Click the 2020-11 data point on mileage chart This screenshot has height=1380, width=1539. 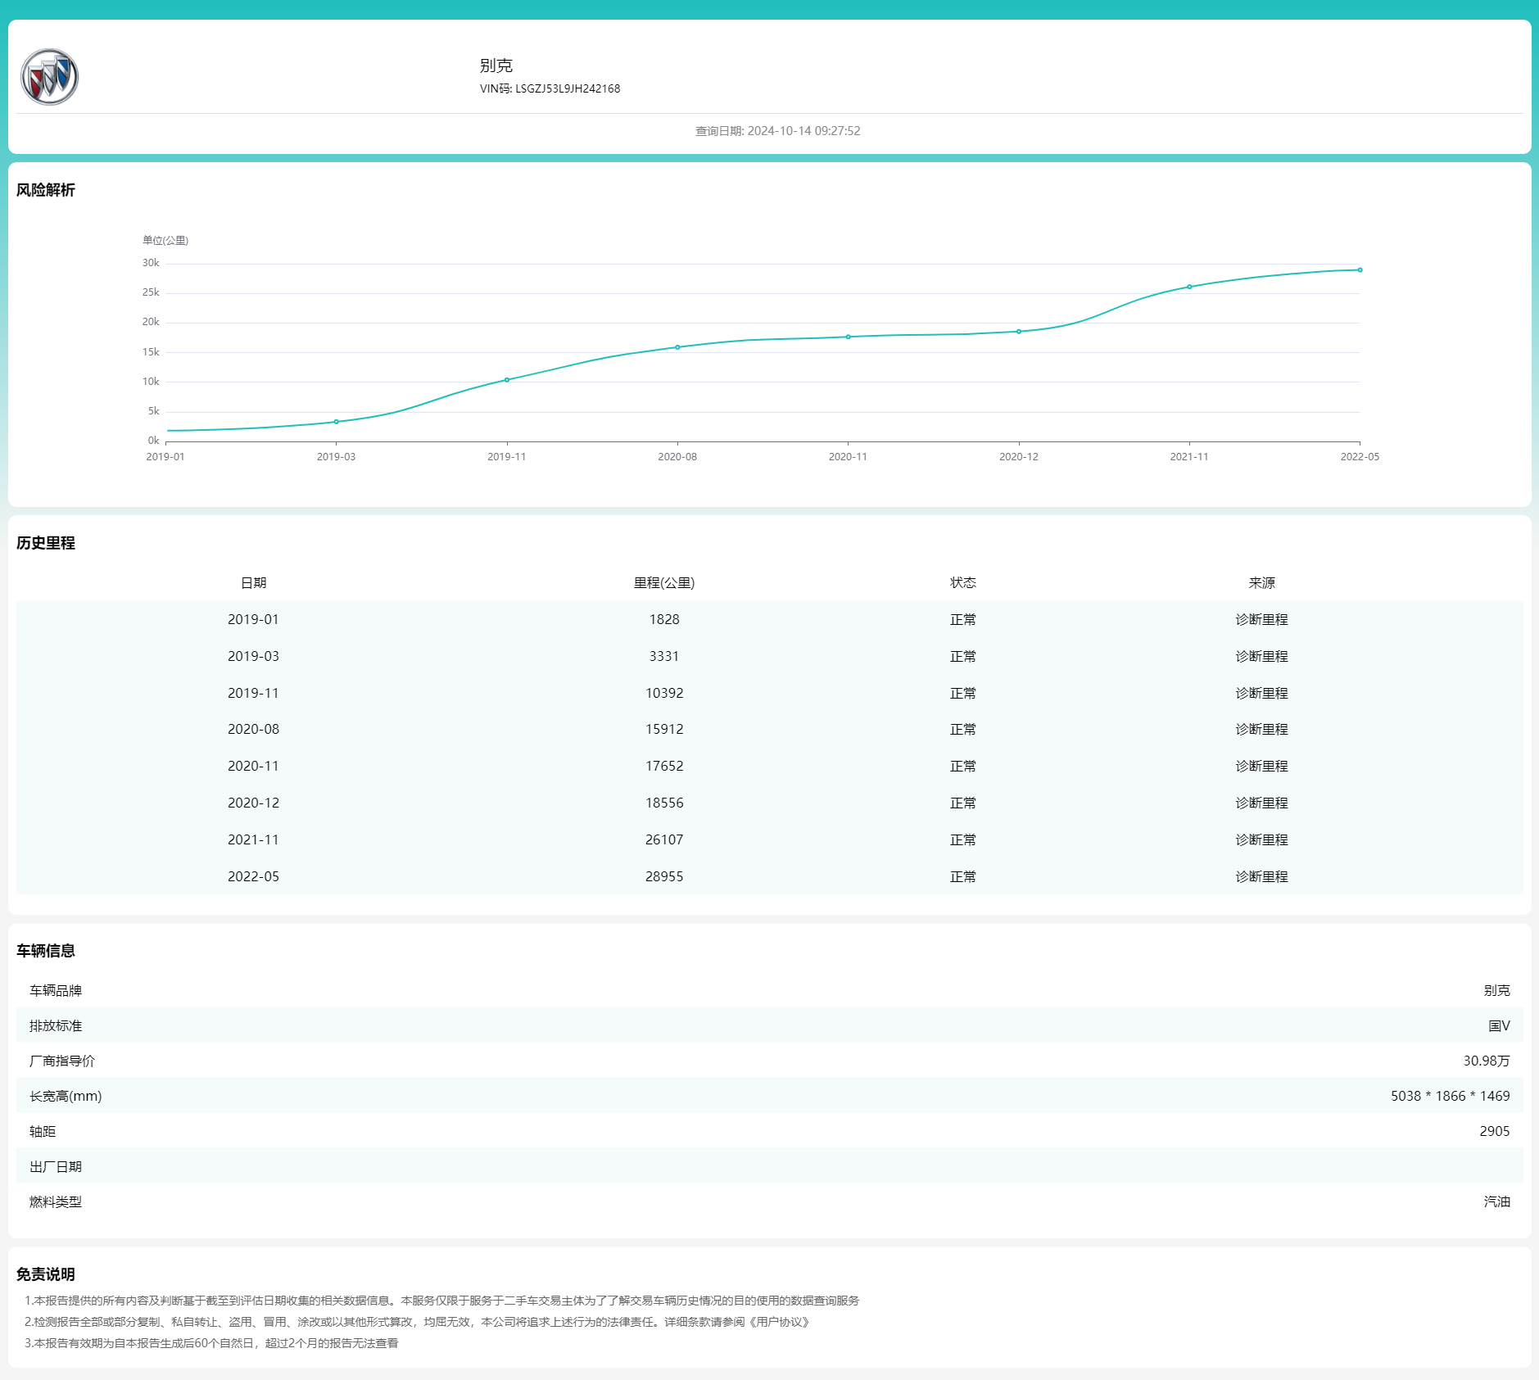click(x=848, y=337)
